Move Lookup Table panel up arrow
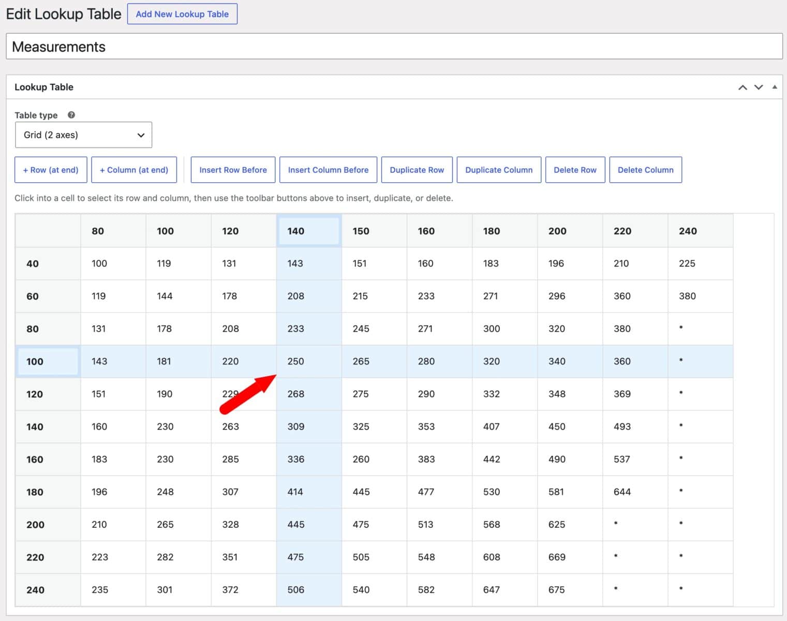787x621 pixels. coord(743,87)
